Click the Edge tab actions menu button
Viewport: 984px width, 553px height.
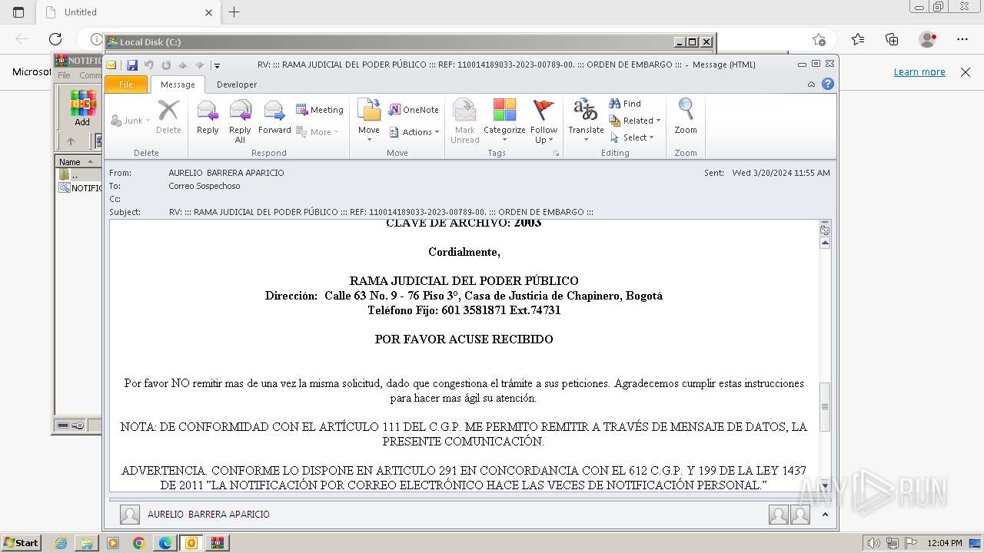(18, 12)
